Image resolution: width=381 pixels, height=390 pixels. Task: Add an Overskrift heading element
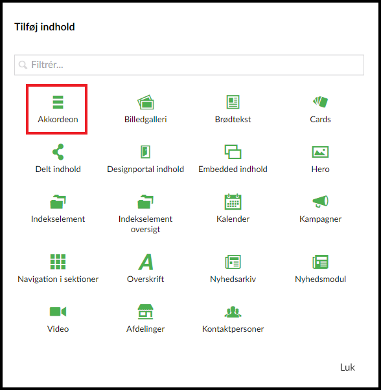click(145, 268)
